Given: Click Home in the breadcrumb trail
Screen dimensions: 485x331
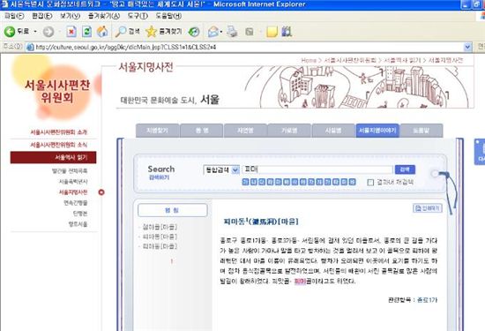Looking at the screenshot, I should (x=309, y=60).
